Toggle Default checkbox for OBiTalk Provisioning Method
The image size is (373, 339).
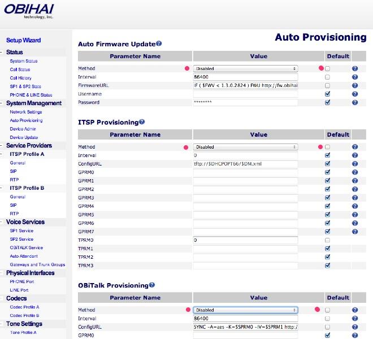[x=328, y=310]
